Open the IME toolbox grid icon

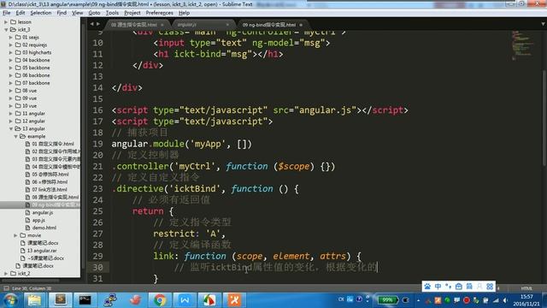coord(490,287)
